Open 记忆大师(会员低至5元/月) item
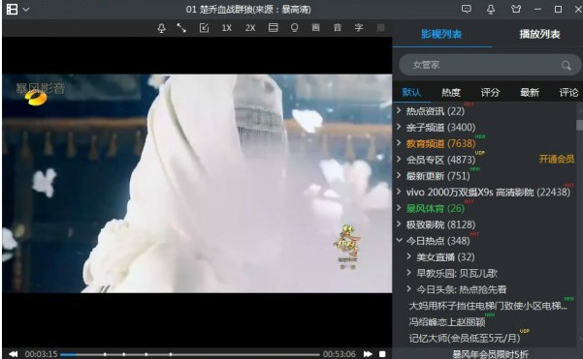Image resolution: width=583 pixels, height=359 pixels. tap(465, 338)
